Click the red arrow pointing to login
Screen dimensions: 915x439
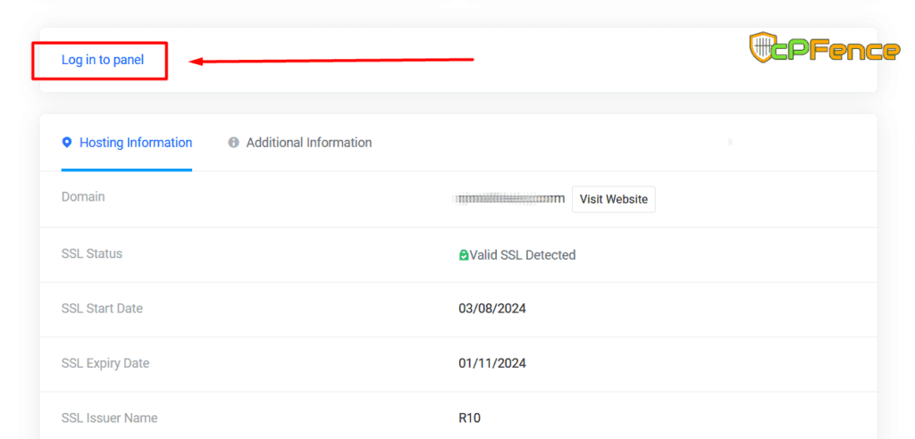click(x=332, y=61)
